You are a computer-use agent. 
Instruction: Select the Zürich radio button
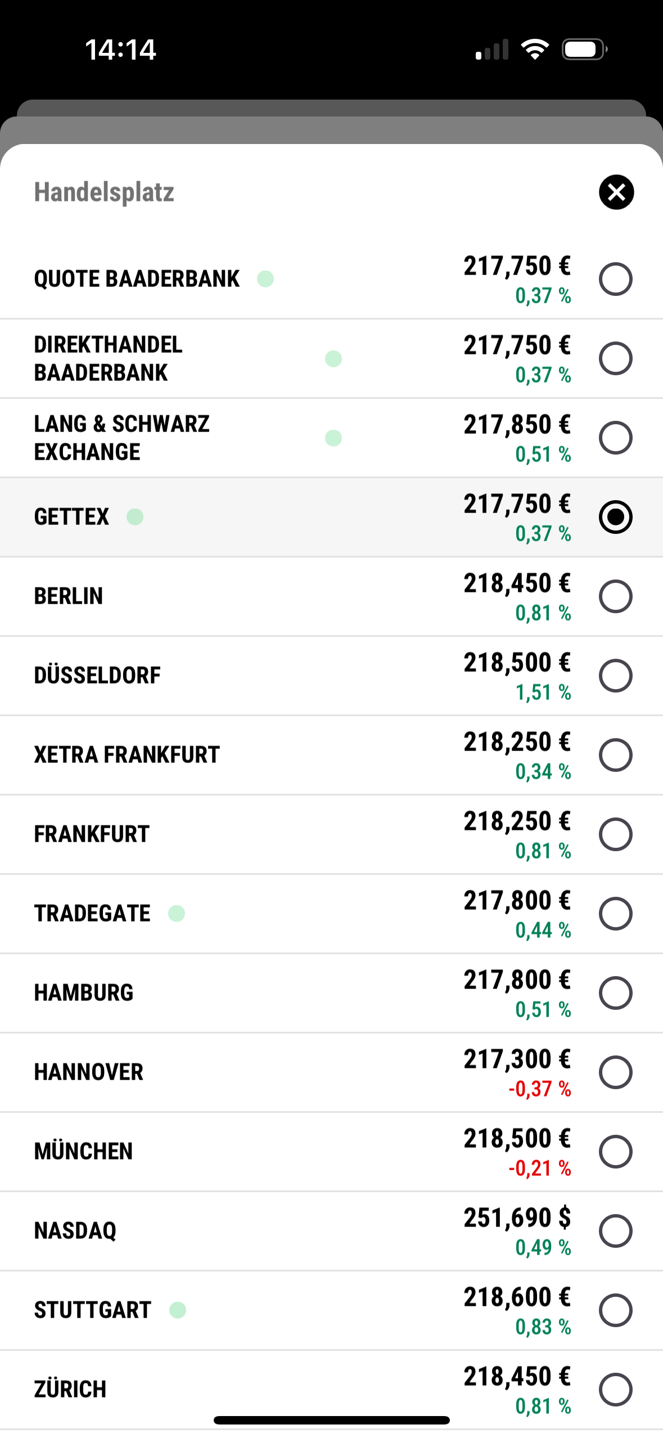(615, 1389)
